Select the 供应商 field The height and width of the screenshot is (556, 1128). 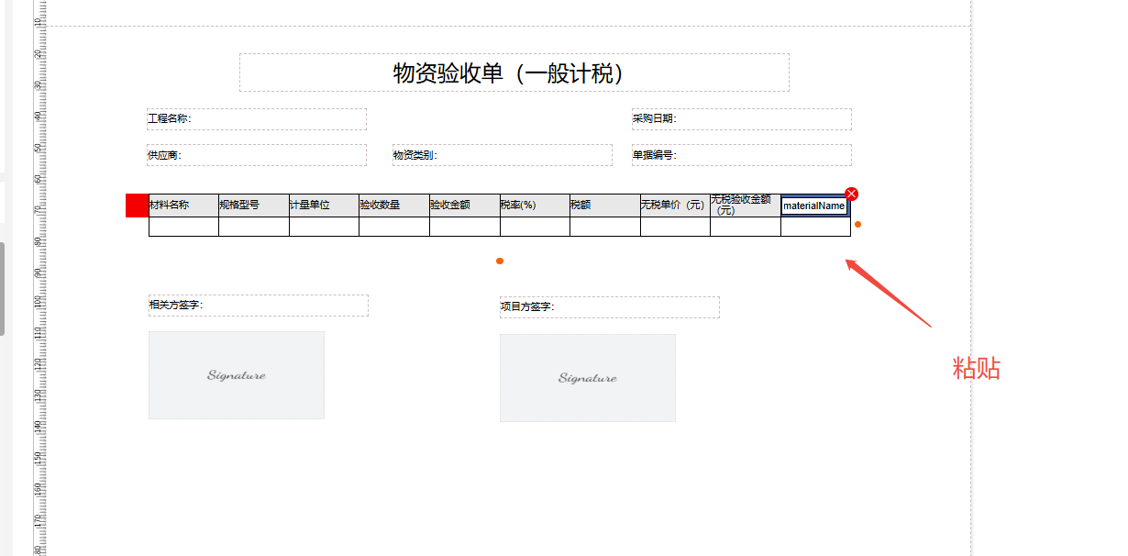point(257,155)
